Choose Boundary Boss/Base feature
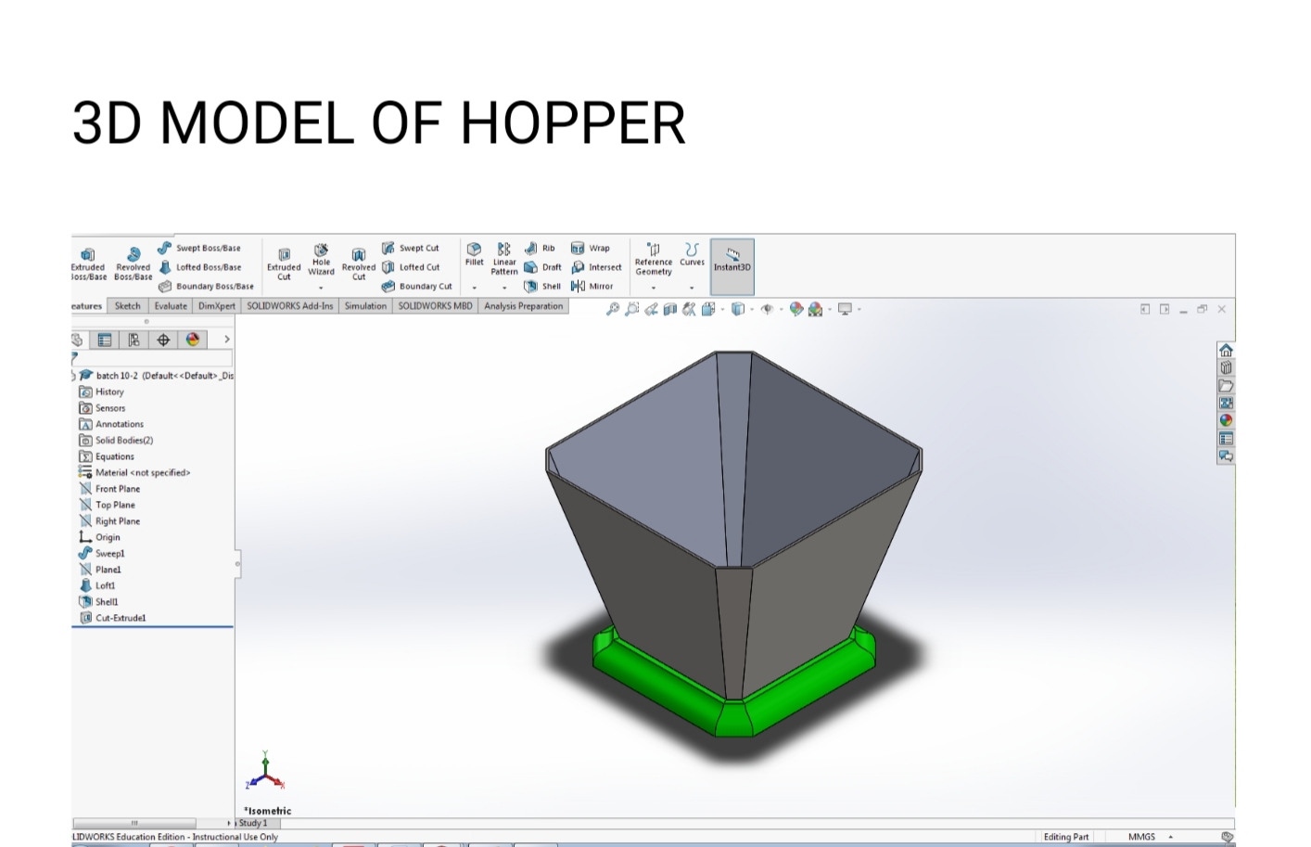Screen dimensions: 1311x847 click(206, 286)
